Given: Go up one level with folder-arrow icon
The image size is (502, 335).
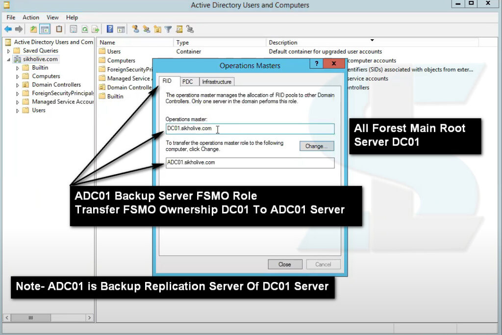Looking at the screenshot, I should pyautogui.click(x=33, y=29).
